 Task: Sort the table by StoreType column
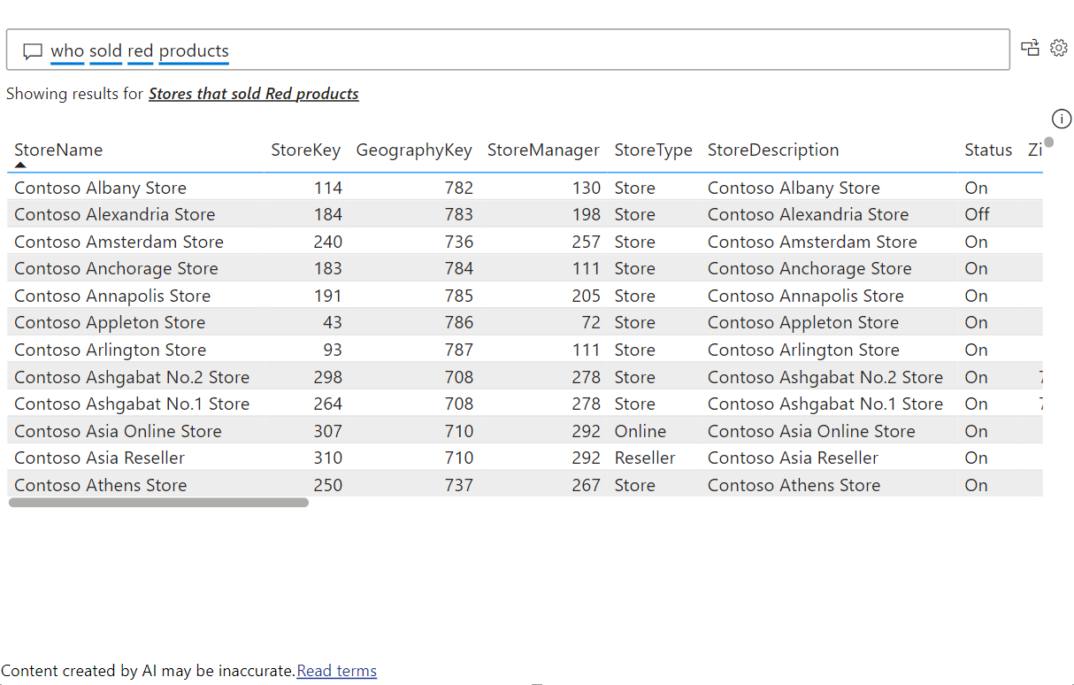[x=653, y=150]
